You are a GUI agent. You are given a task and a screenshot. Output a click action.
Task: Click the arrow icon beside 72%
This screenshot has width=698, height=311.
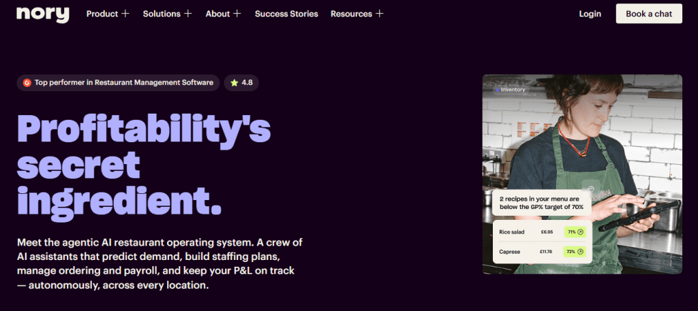pyautogui.click(x=580, y=252)
